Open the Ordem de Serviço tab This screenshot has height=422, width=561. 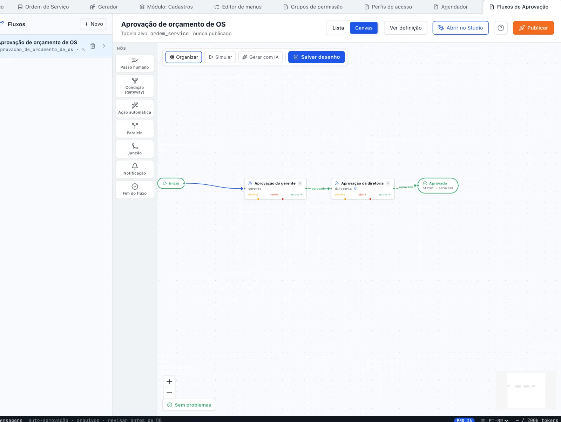43,7
